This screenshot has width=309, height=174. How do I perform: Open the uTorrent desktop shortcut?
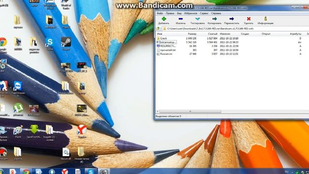pyautogui.click(x=18, y=109)
